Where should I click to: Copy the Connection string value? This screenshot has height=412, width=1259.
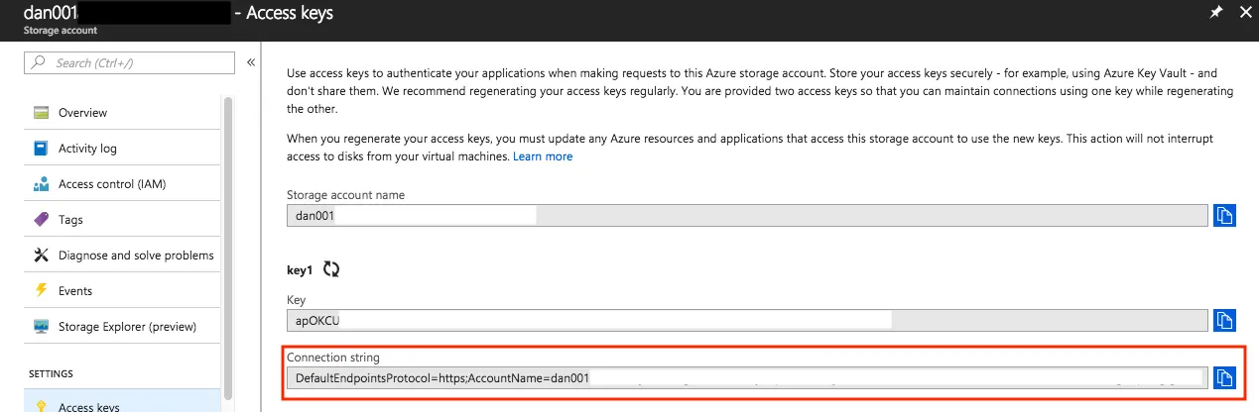click(1224, 377)
